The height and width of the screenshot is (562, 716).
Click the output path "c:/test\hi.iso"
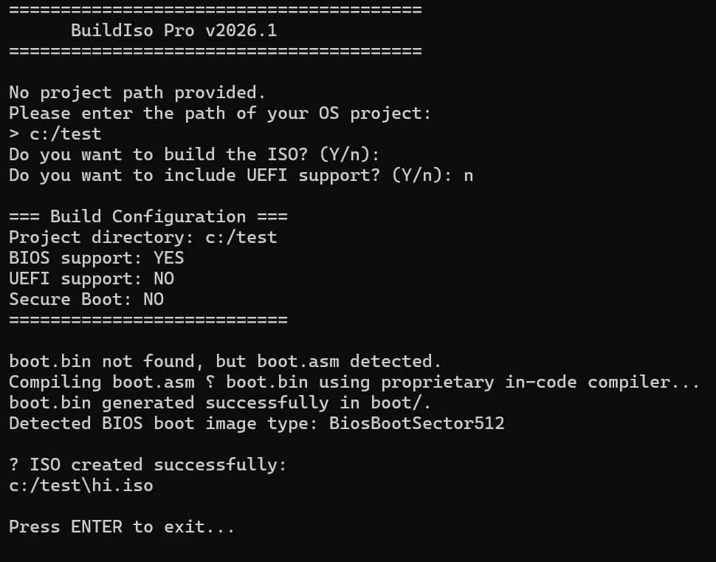(x=81, y=485)
